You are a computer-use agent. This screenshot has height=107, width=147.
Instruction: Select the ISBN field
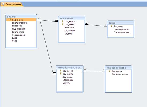click(14, 38)
